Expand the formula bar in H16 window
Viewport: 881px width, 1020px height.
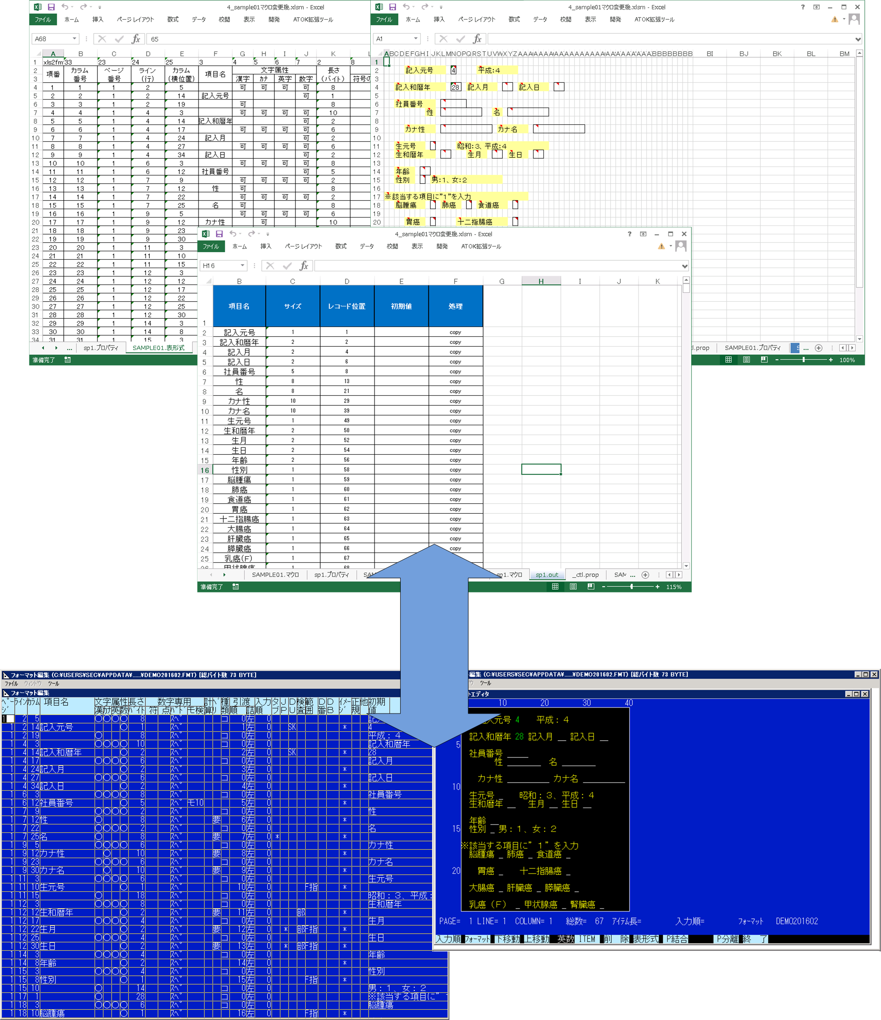click(x=684, y=266)
